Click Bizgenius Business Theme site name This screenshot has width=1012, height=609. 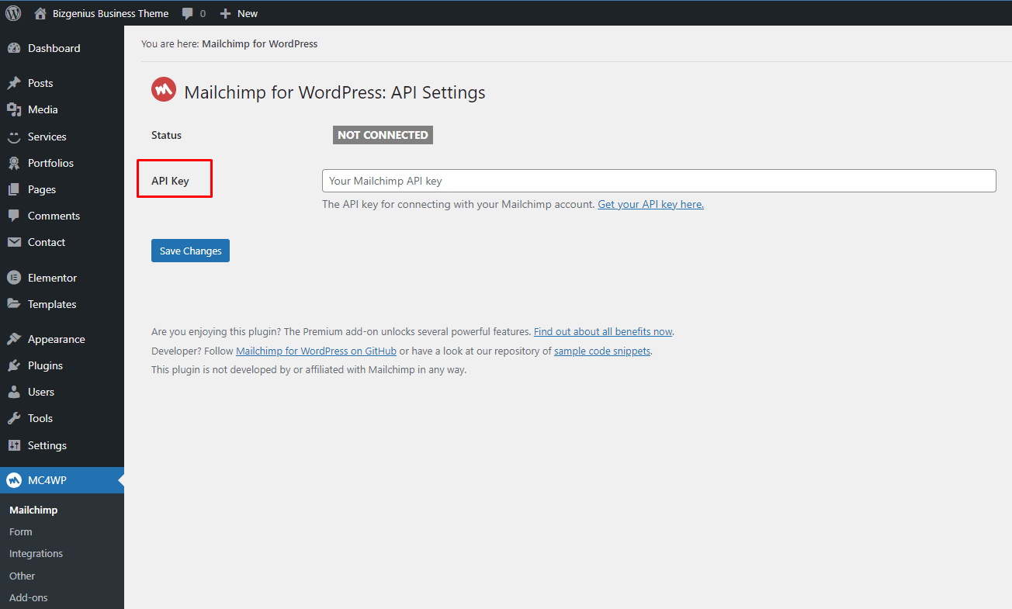tap(110, 13)
